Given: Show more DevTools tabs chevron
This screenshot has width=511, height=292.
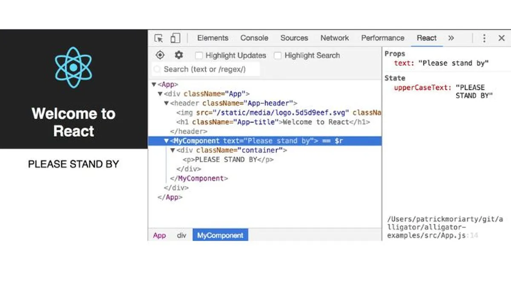Looking at the screenshot, I should point(451,38).
